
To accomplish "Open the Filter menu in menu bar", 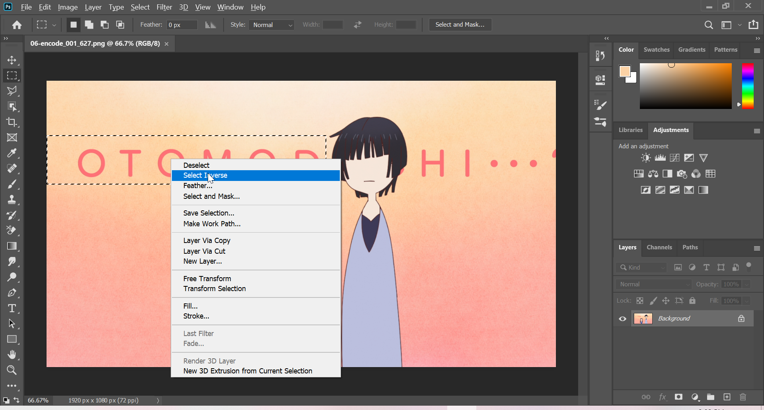I will [x=164, y=7].
